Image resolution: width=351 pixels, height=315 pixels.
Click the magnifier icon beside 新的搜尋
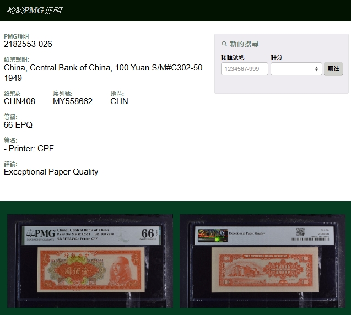click(224, 44)
